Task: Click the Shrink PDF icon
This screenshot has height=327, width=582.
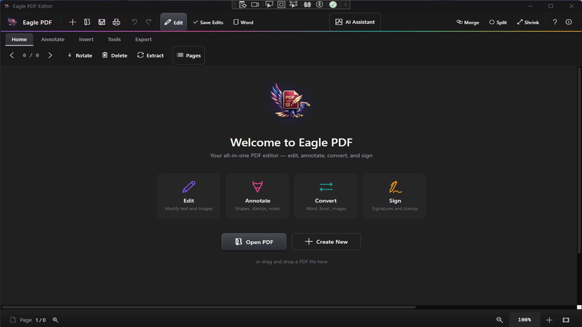Action: tap(528, 22)
